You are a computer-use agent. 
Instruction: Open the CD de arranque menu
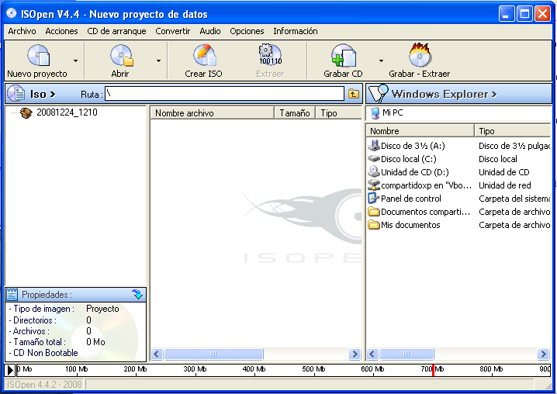[116, 31]
